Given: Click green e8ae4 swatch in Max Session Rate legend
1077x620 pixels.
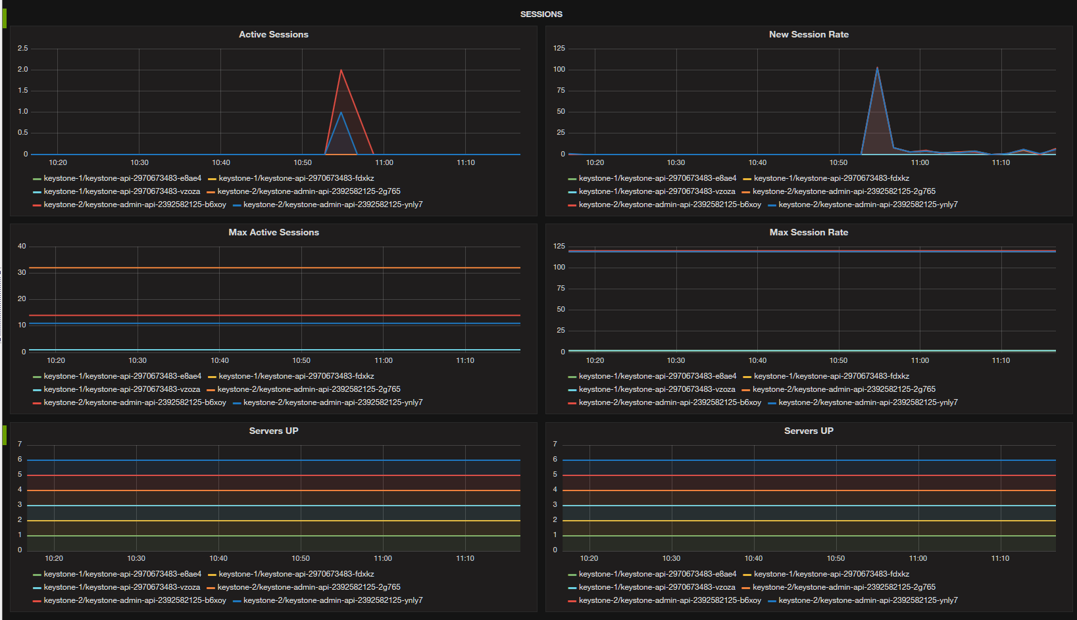Looking at the screenshot, I should click(x=572, y=377).
